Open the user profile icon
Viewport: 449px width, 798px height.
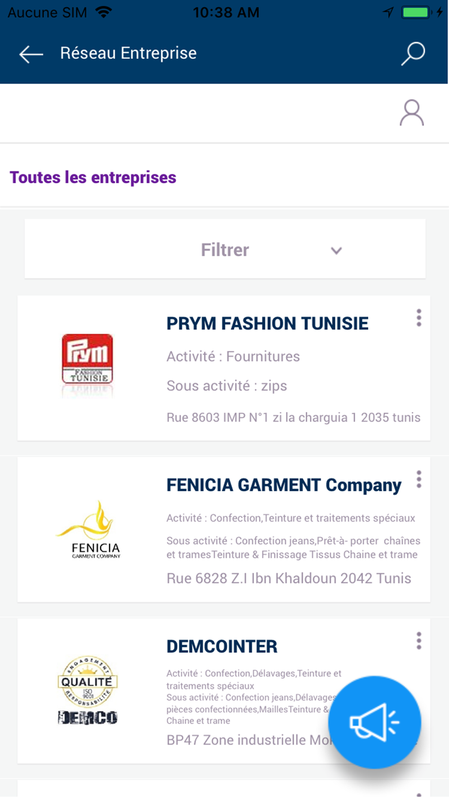(412, 113)
